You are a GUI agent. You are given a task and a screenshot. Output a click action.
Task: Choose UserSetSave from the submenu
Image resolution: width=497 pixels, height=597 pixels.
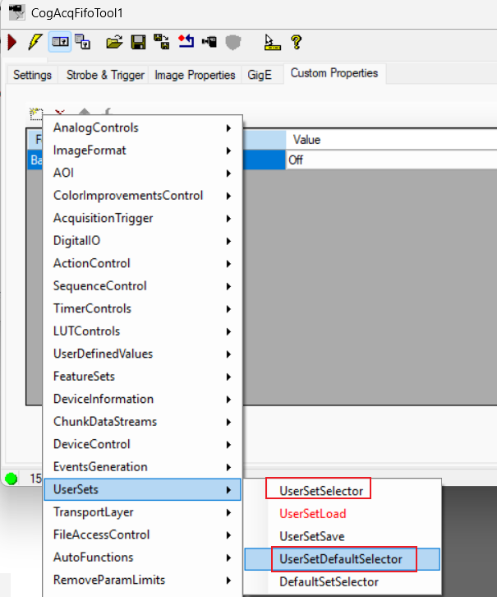342,536
